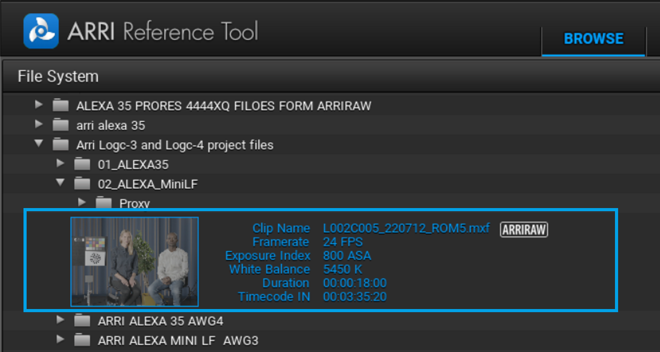The image size is (660, 352).
Task: Expand the Proxy folder
Action: 82,203
